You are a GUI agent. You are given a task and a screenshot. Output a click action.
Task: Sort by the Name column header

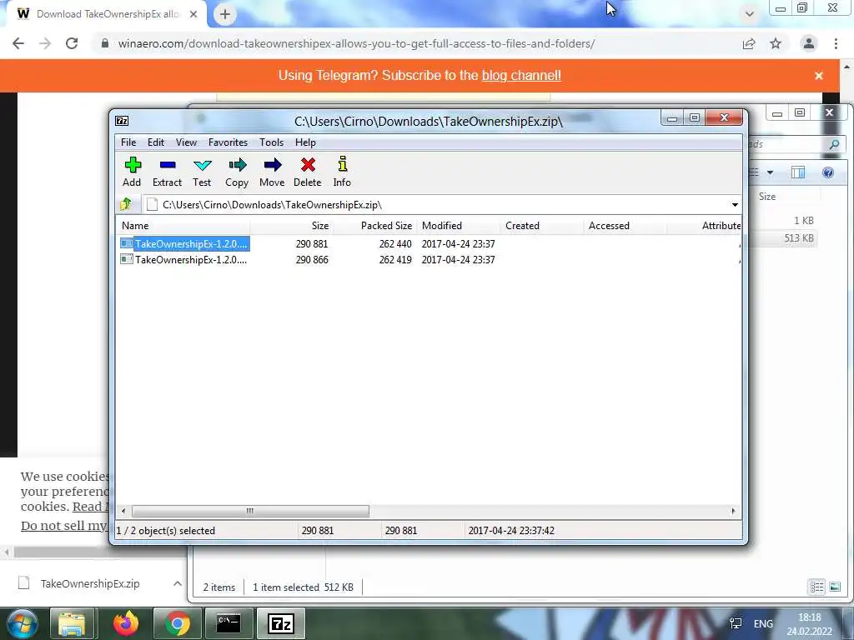point(183,225)
